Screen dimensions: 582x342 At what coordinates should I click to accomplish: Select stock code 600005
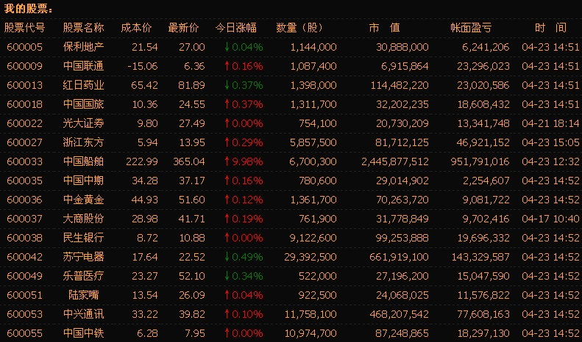tap(24, 47)
